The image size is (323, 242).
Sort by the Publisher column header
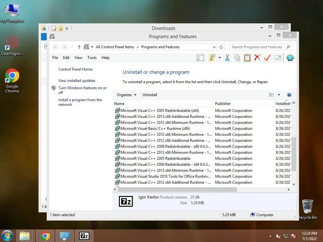244,104
